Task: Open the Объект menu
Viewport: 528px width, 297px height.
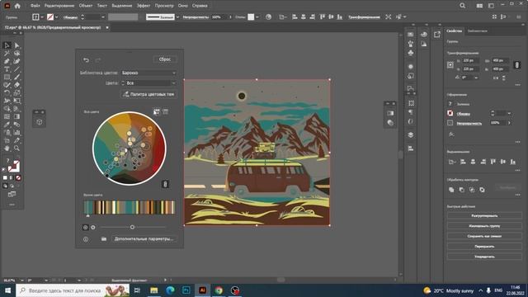Action: point(86,6)
